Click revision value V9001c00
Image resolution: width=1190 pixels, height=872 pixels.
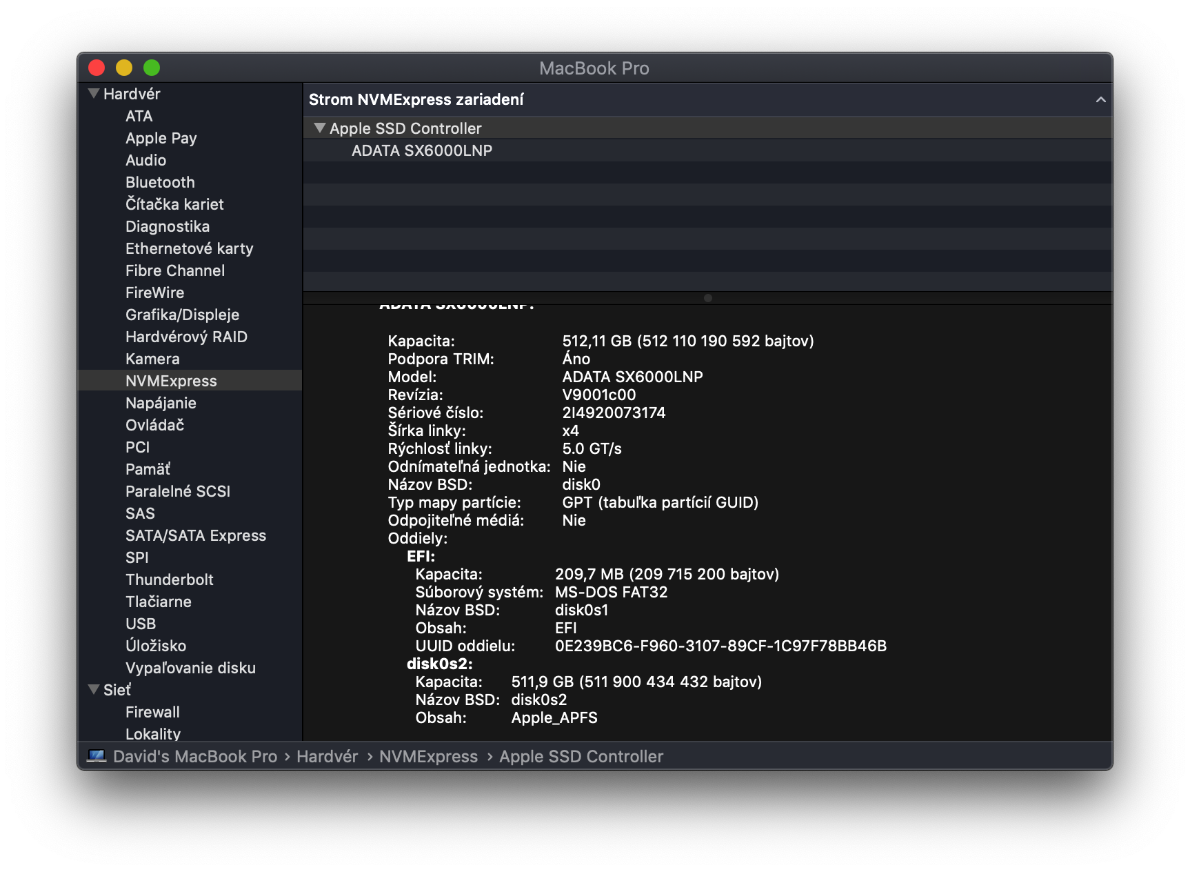pos(599,395)
